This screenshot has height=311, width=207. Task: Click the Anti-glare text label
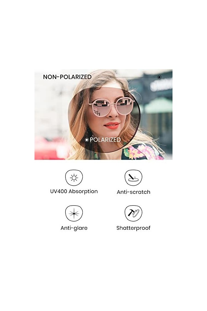(74, 228)
